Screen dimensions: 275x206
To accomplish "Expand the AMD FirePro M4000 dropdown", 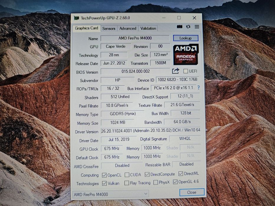I will point(111,194).
